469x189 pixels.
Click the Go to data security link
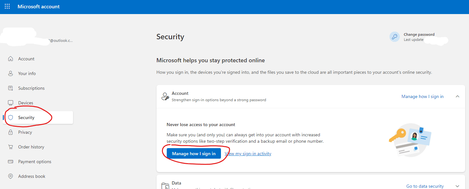(x=425, y=186)
